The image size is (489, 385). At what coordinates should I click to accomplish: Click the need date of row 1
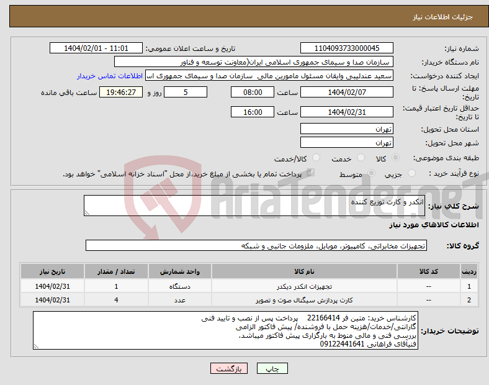52,286
